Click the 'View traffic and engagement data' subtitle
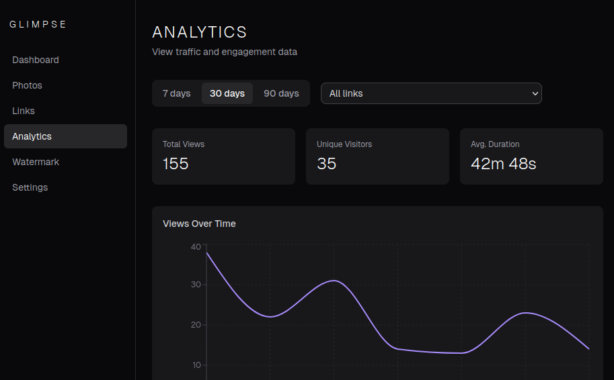This screenshot has height=380, width=614. 225,52
